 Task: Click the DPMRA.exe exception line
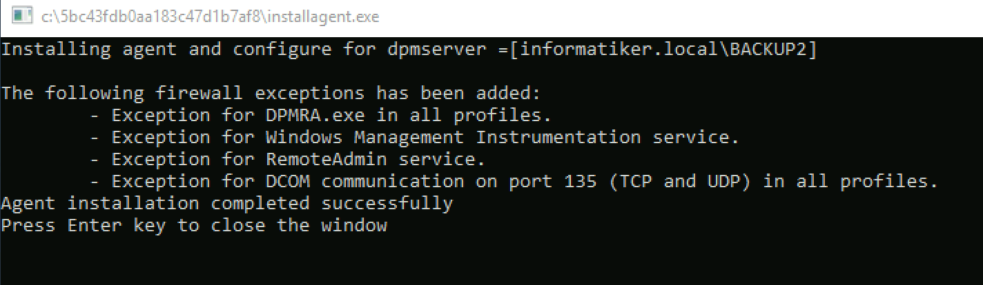click(x=321, y=116)
